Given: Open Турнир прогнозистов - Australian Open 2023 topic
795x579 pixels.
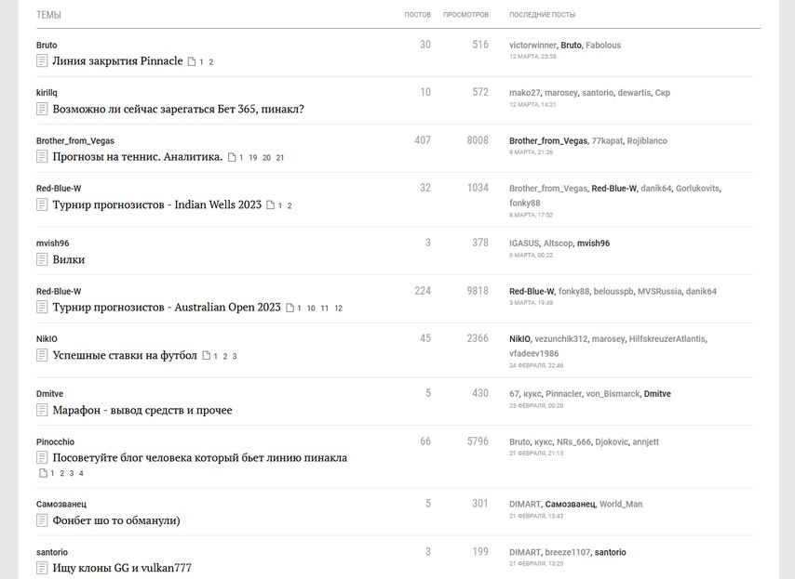Looking at the screenshot, I should pyautogui.click(x=167, y=308).
